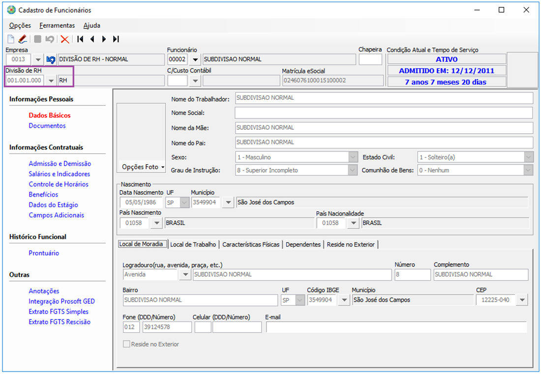541x374 pixels.
Task: Click blue refresh arrow beside Empresa
Action: pyautogui.click(x=51, y=59)
